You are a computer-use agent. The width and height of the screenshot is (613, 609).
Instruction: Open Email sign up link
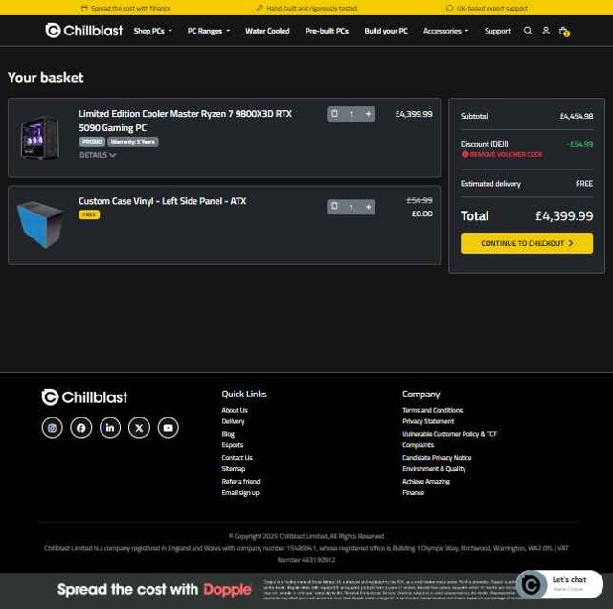240,492
